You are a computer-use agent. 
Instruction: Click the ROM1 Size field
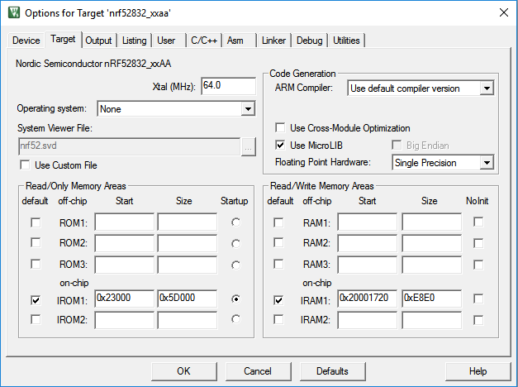(188, 222)
